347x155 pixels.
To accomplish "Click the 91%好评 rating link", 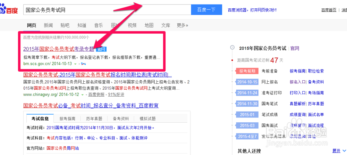I will pyautogui.click(x=116, y=95).
